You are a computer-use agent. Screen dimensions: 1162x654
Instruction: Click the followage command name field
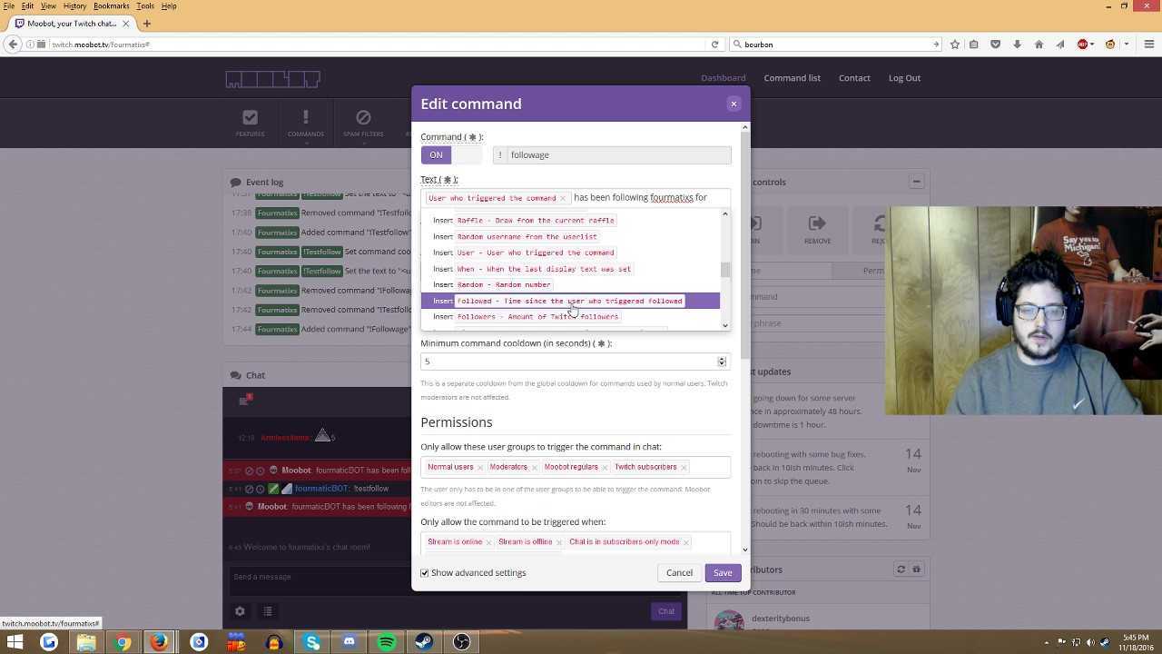click(619, 155)
